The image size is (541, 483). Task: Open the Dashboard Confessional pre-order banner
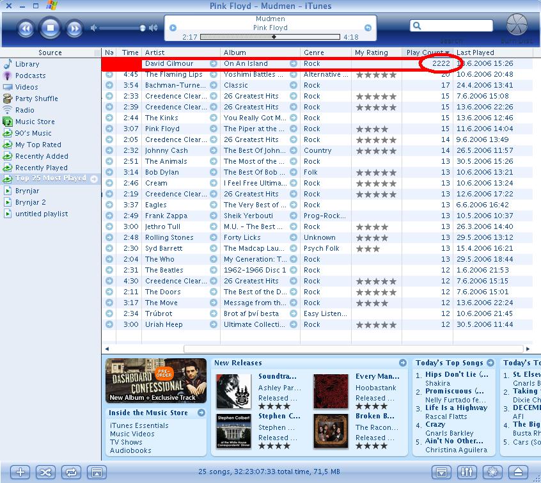pos(156,381)
